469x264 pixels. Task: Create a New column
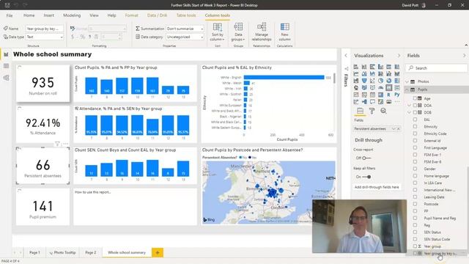click(x=285, y=32)
